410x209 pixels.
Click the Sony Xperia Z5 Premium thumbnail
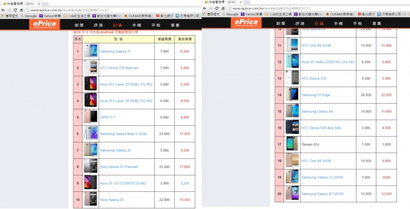point(91,166)
